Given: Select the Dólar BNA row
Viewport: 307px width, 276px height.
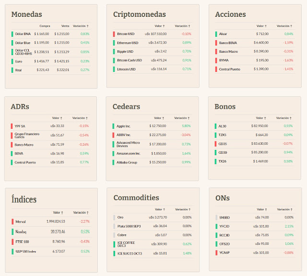Looking at the screenshot, I should tap(50, 34).
